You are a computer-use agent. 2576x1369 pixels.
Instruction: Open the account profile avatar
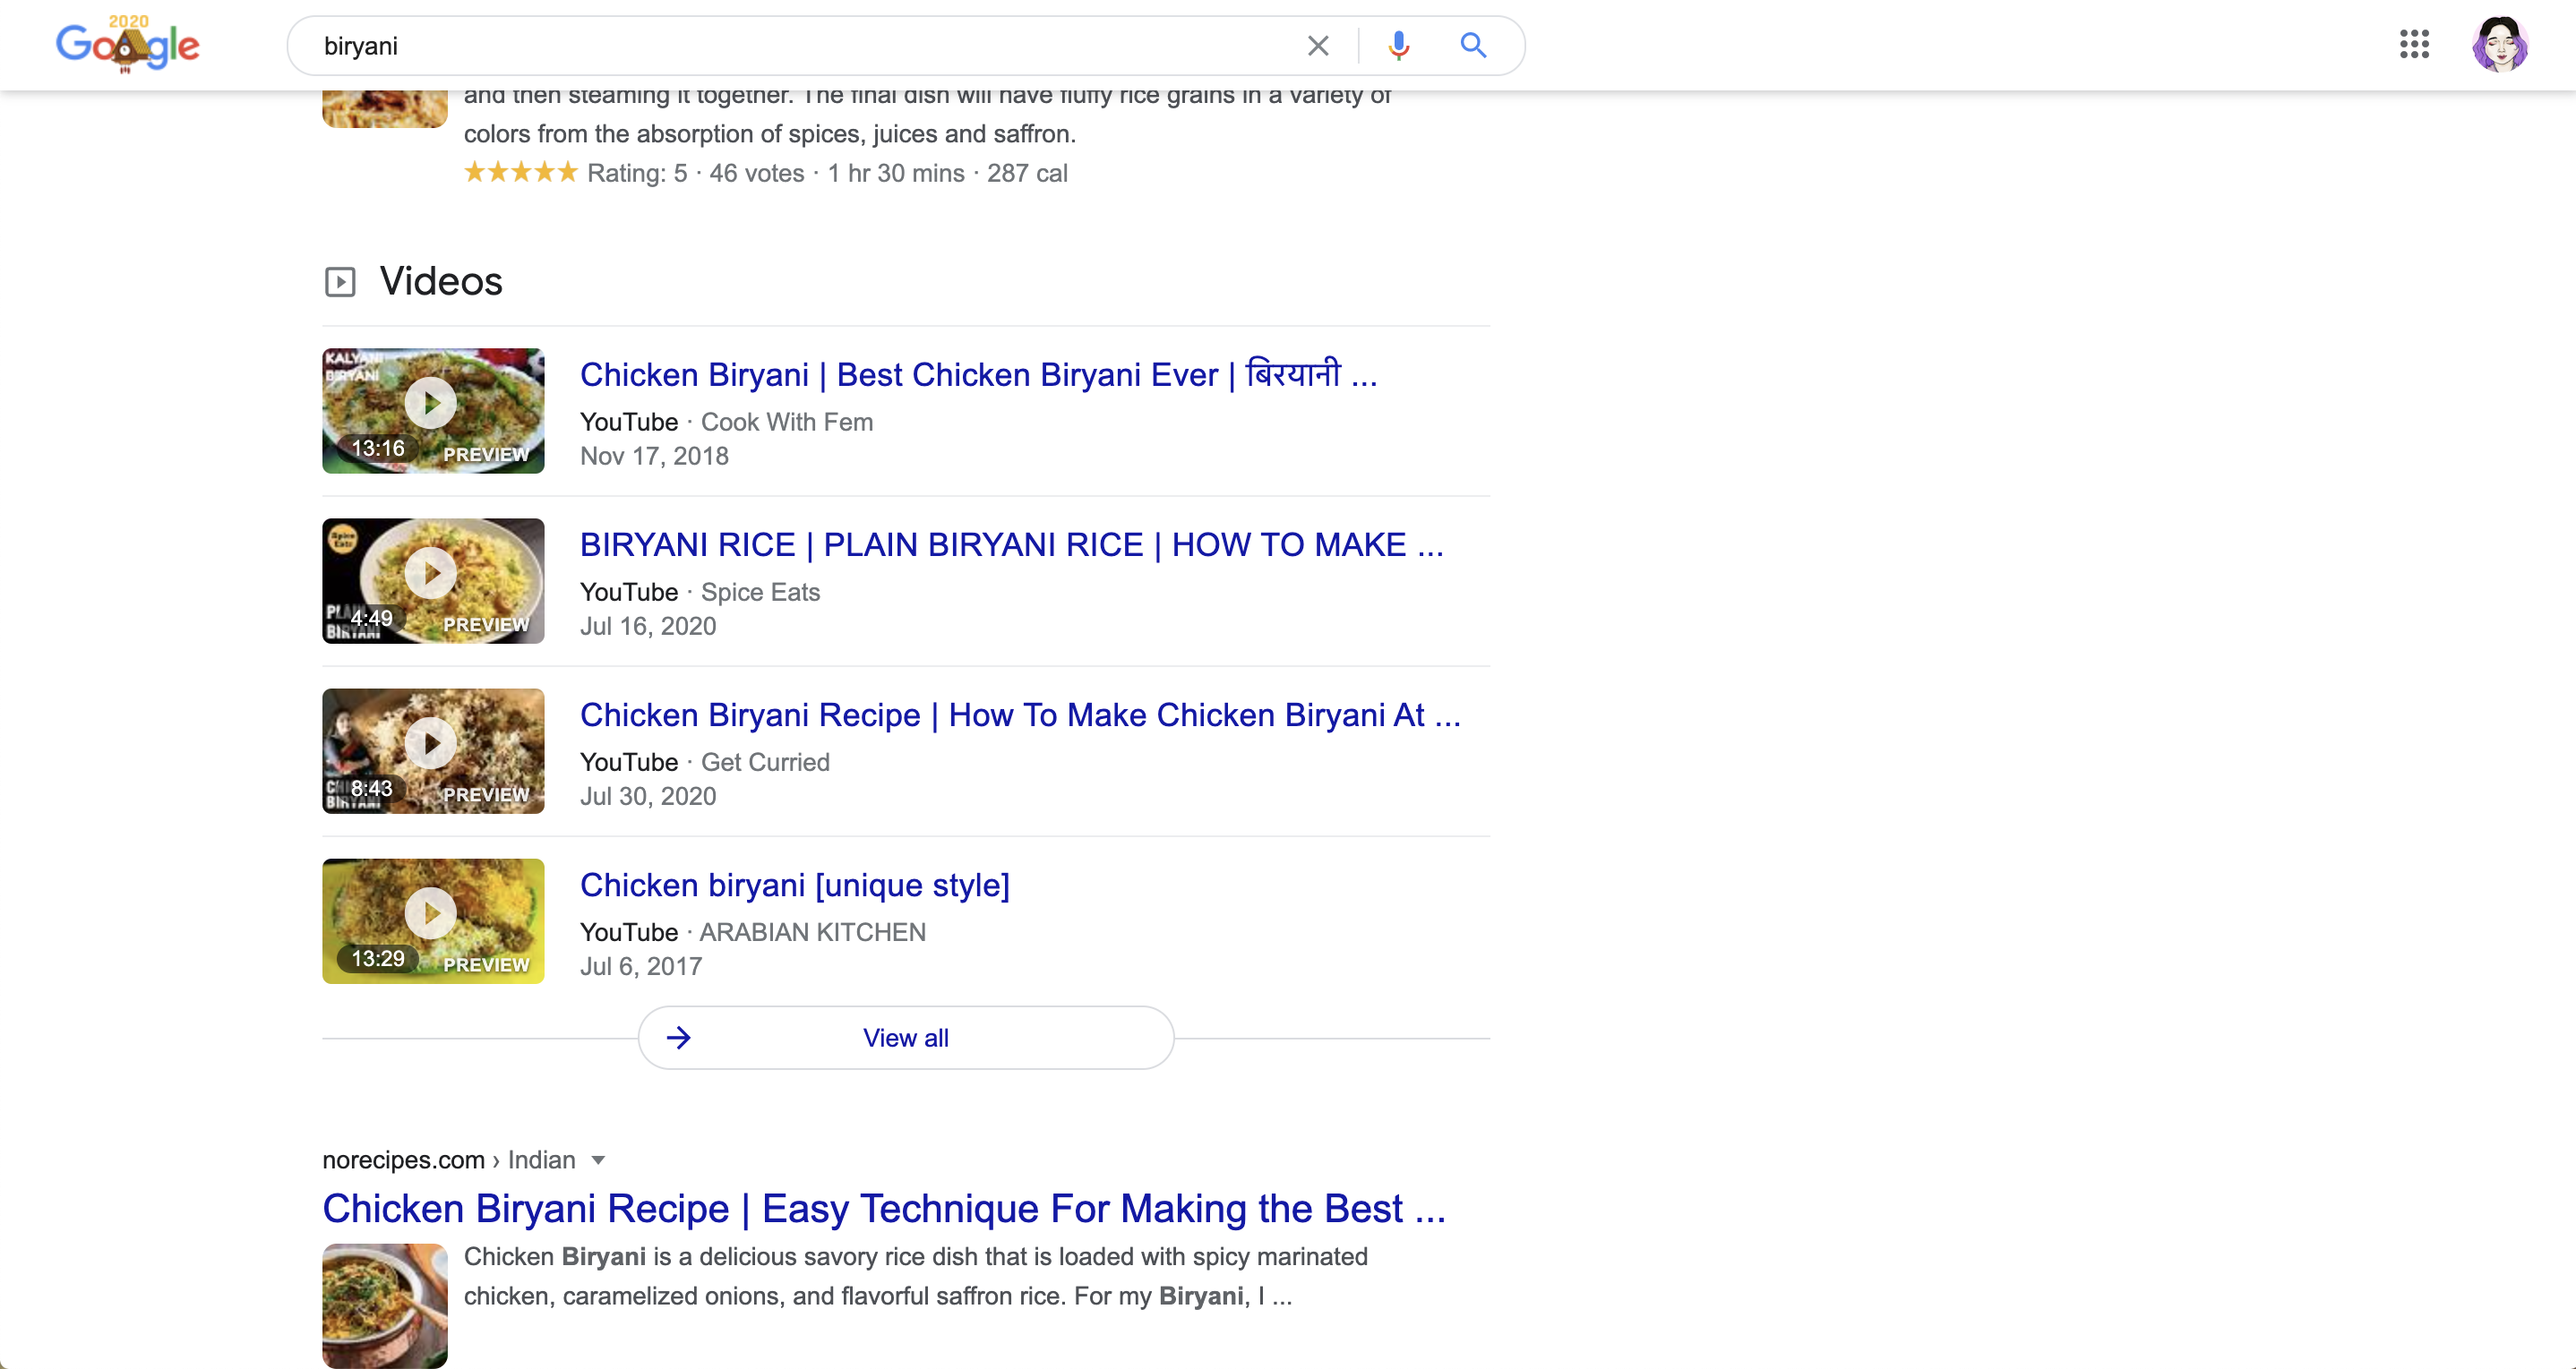point(2499,44)
